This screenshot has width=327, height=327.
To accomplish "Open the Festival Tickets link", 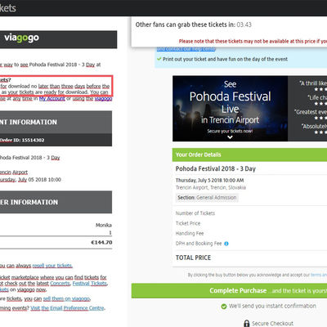I will (x=90, y=284).
